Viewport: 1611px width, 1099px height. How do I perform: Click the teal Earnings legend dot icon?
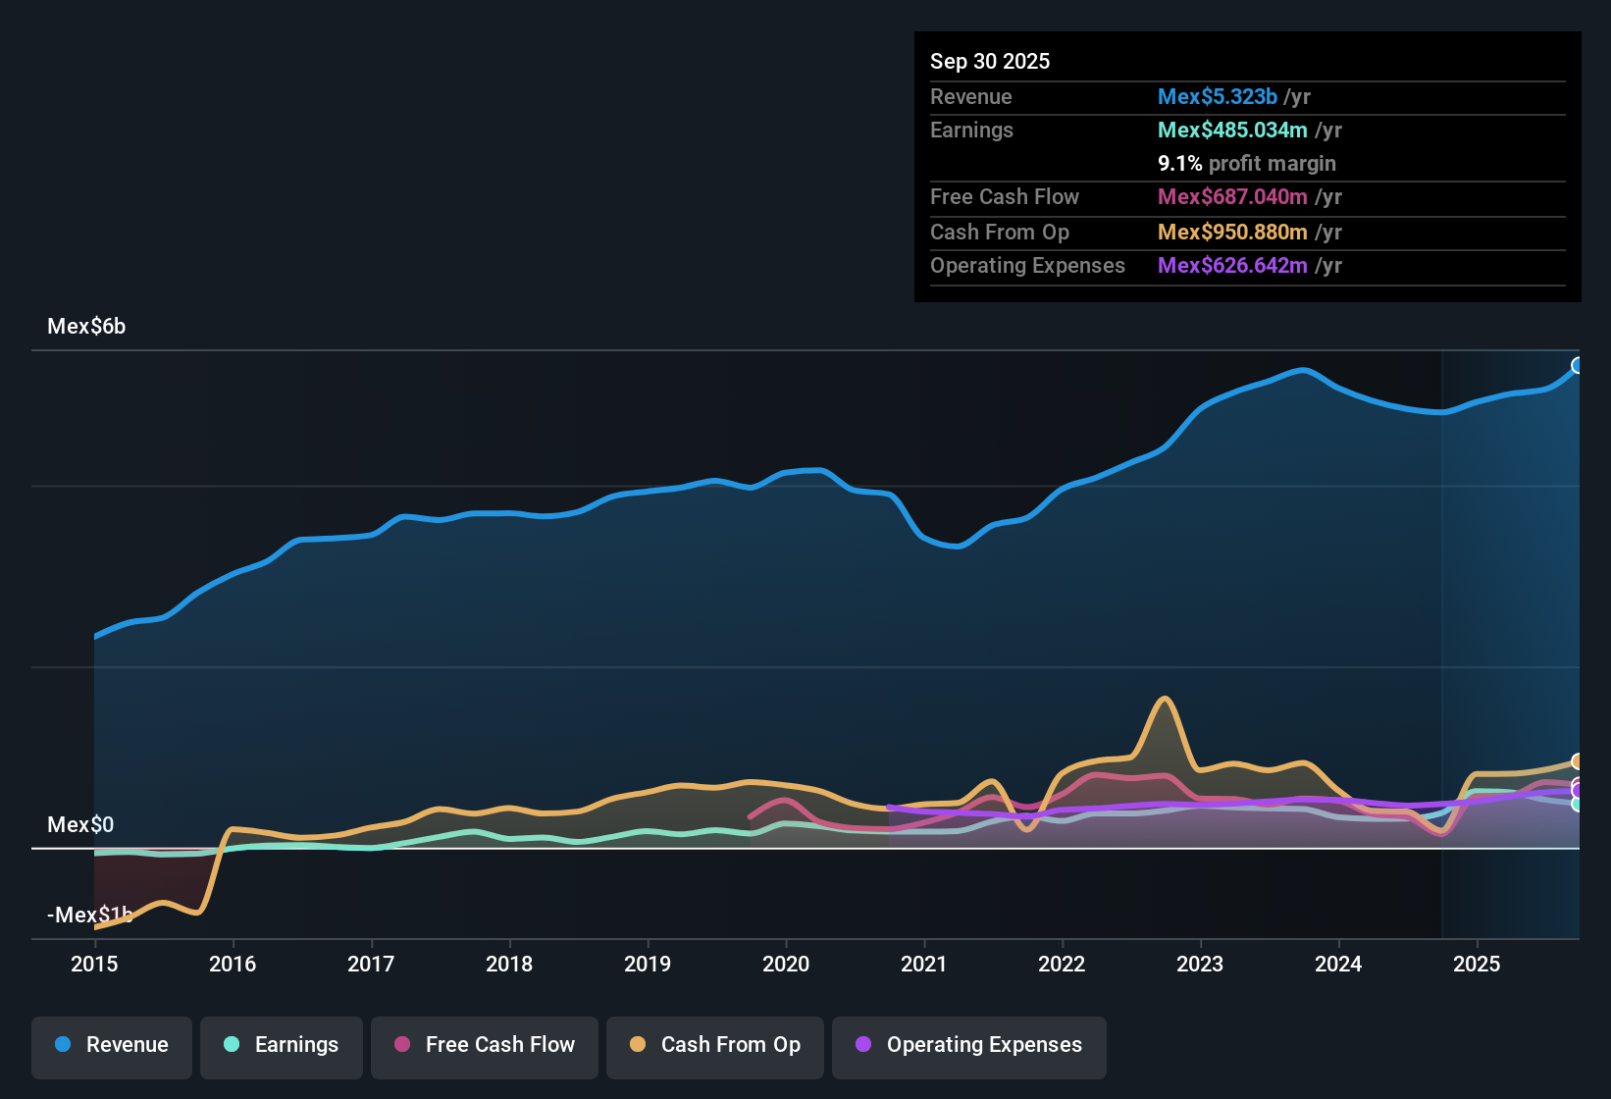coord(232,1045)
